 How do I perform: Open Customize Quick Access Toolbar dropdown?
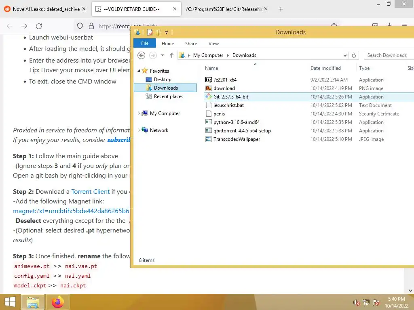[166, 33]
